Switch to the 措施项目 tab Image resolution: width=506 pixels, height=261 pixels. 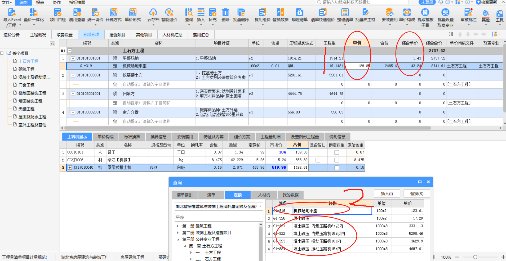click(117, 35)
